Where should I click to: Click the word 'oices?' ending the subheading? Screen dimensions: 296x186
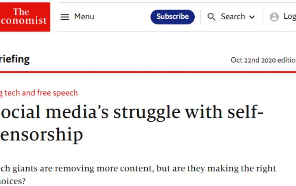click(13, 180)
